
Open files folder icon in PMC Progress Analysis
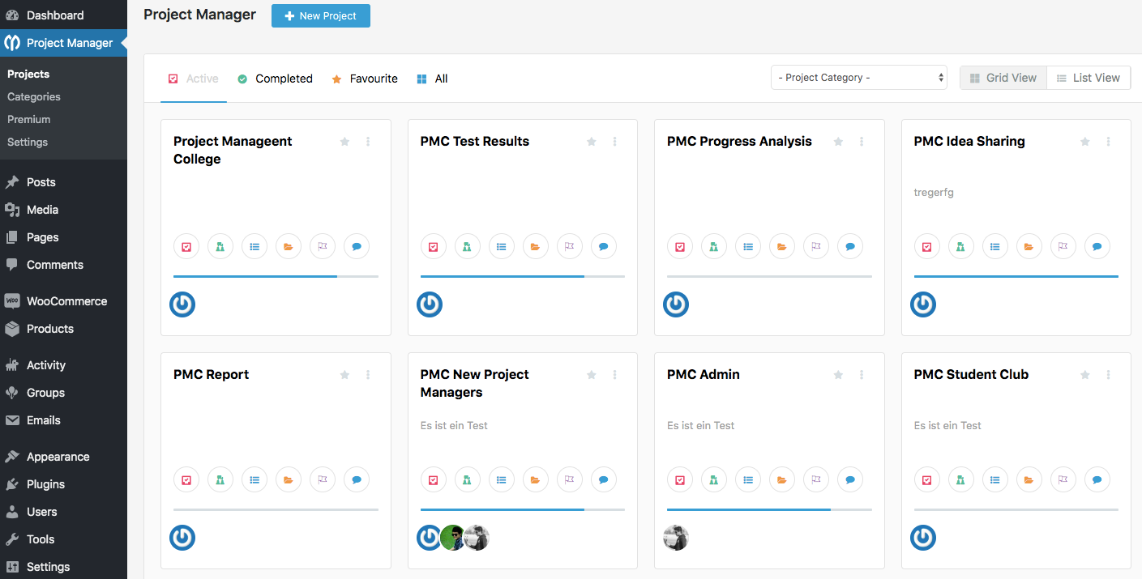pyautogui.click(x=781, y=247)
